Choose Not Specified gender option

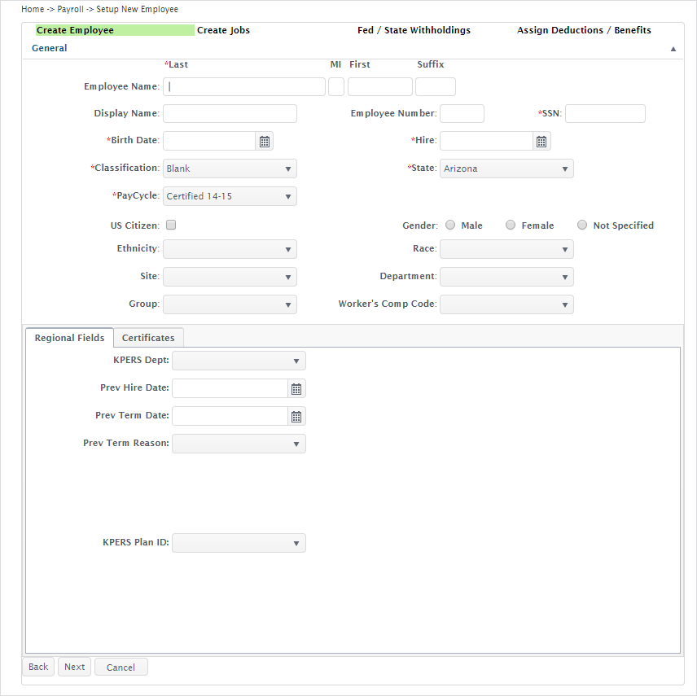pos(582,225)
